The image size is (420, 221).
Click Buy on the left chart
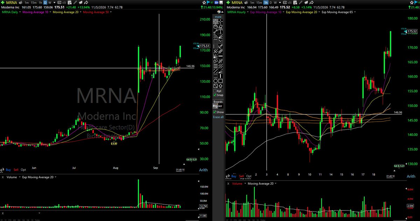[x=9, y=170]
